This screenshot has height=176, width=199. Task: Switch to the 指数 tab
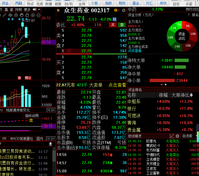[108, 3]
